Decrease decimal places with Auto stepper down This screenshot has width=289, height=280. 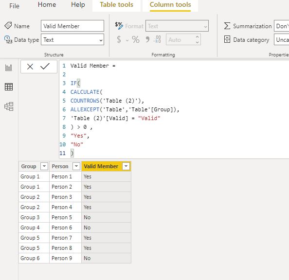point(197,42)
